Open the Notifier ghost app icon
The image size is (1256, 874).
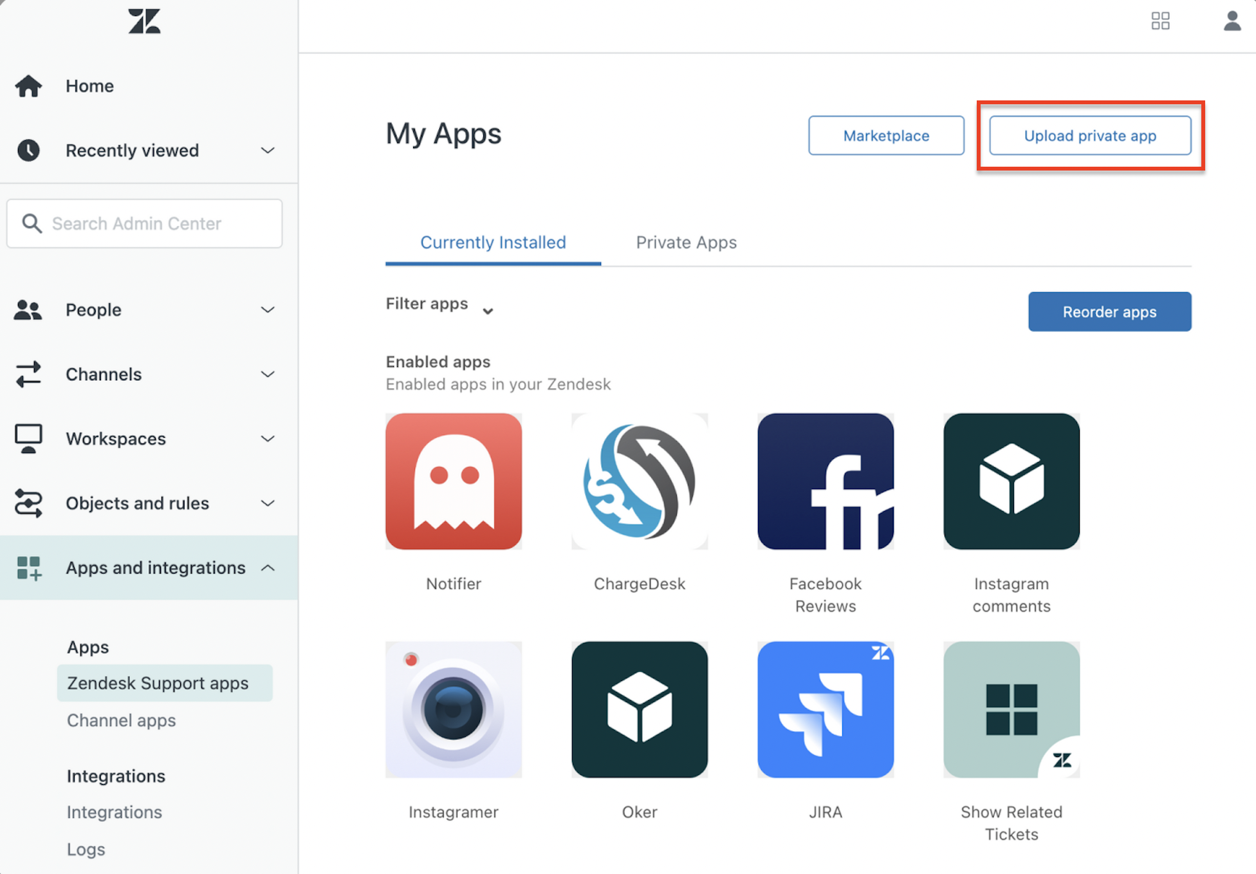point(454,481)
